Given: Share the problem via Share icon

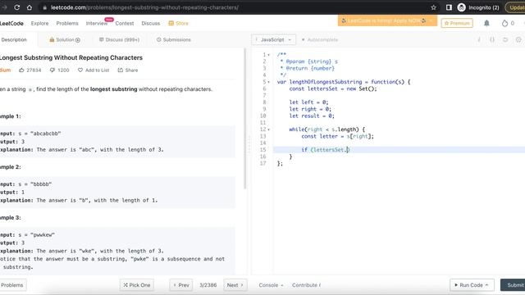Looking at the screenshot, I should [x=121, y=70].
